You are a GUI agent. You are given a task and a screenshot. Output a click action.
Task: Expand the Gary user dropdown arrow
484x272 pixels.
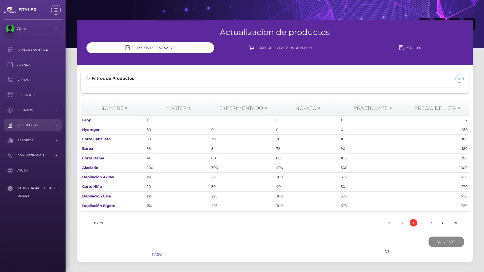56,29
